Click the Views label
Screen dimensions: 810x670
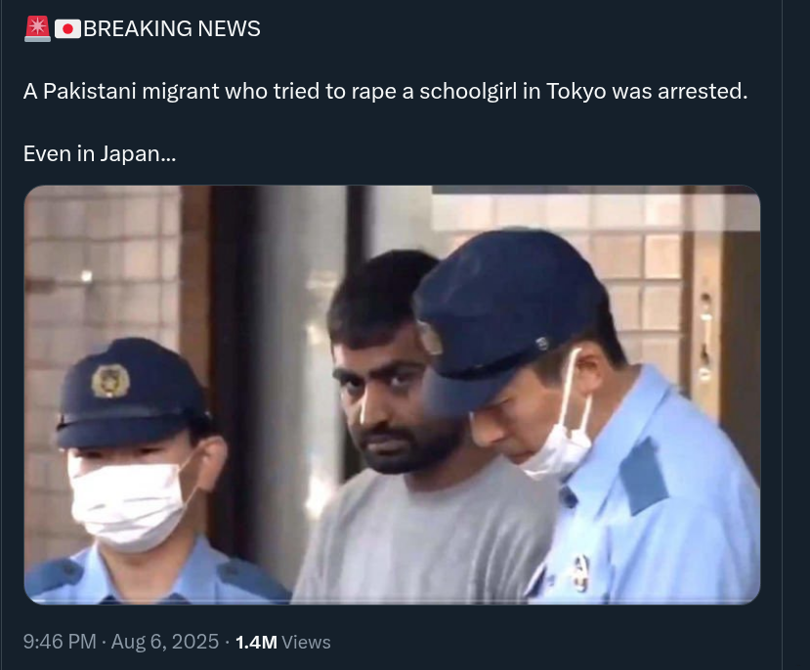click(306, 642)
